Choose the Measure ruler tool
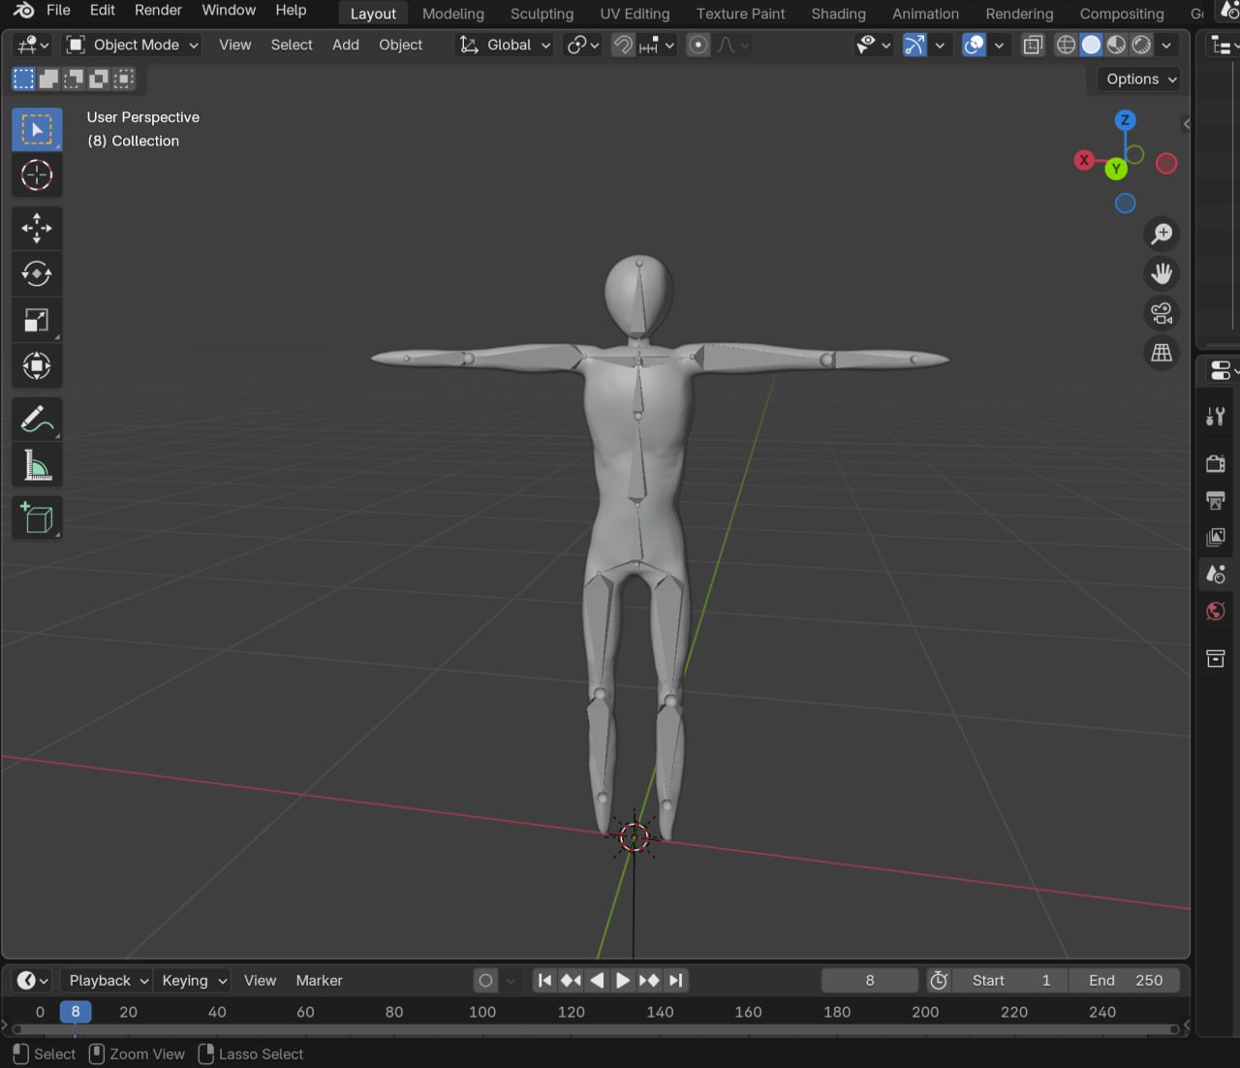Image resolution: width=1240 pixels, height=1068 pixels. (x=37, y=465)
